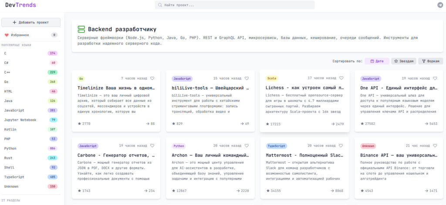Screen dimensions: 446x205
Task: Click the Telegram icon in top-right corner
Action: pos(440,5)
